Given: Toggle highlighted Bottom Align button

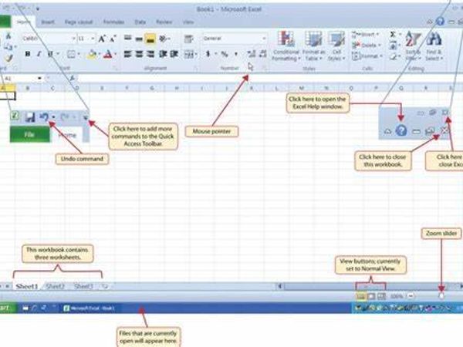Looking at the screenshot, I should pyautogui.click(x=150, y=39).
